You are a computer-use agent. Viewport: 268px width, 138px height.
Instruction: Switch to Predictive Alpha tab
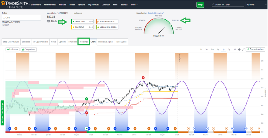click(x=105, y=42)
